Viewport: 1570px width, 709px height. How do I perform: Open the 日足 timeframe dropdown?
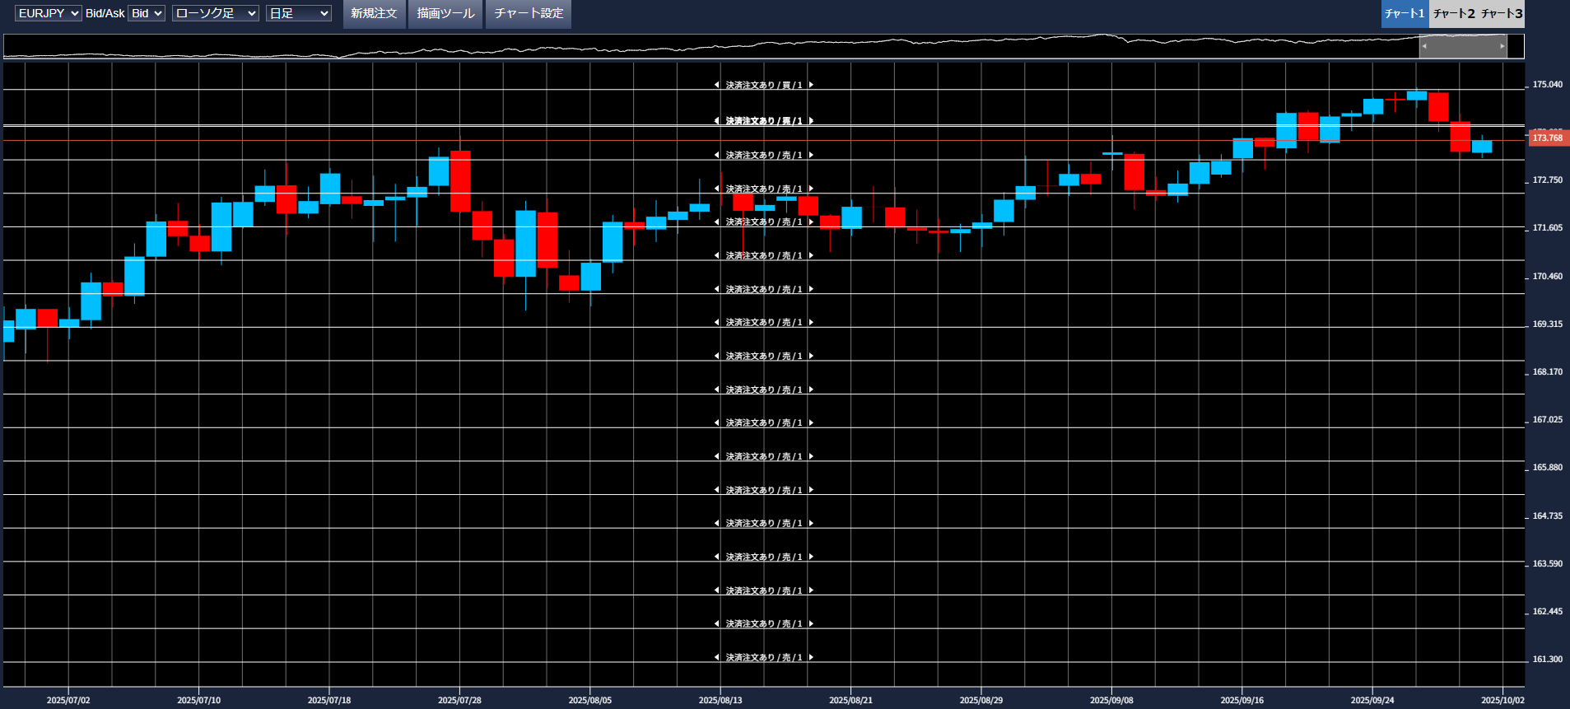tap(298, 13)
